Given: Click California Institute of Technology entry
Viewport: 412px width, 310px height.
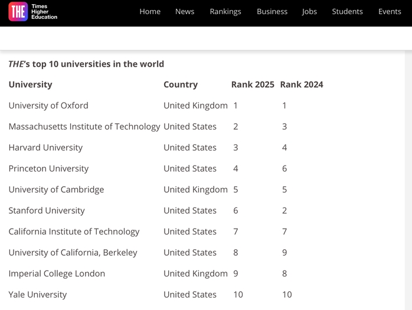Looking at the screenshot, I should click(x=74, y=232).
